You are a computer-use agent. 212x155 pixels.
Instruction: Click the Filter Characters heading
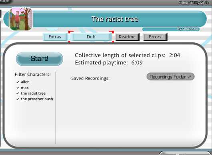pyautogui.click(x=33, y=74)
